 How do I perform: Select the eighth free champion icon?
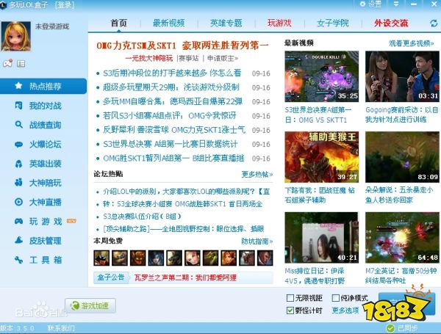click(x=229, y=258)
